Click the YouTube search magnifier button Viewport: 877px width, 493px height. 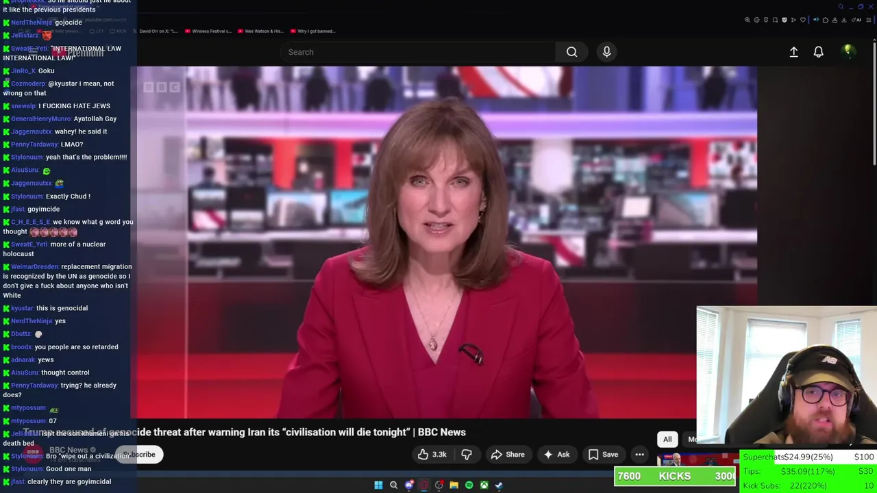pyautogui.click(x=571, y=52)
